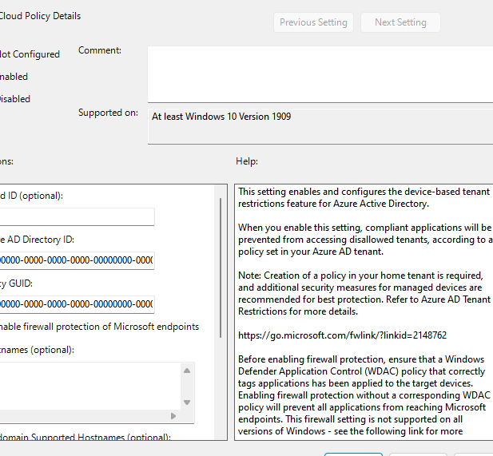Select the Not Configured option
The image size is (493, 456).
pyautogui.click(x=30, y=54)
